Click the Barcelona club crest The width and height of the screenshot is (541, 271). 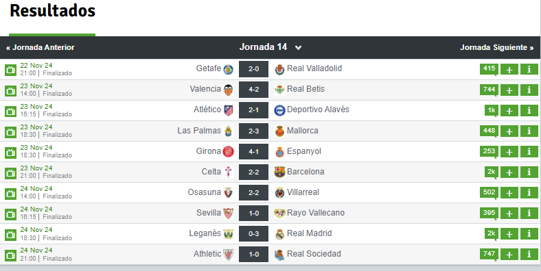point(279,172)
